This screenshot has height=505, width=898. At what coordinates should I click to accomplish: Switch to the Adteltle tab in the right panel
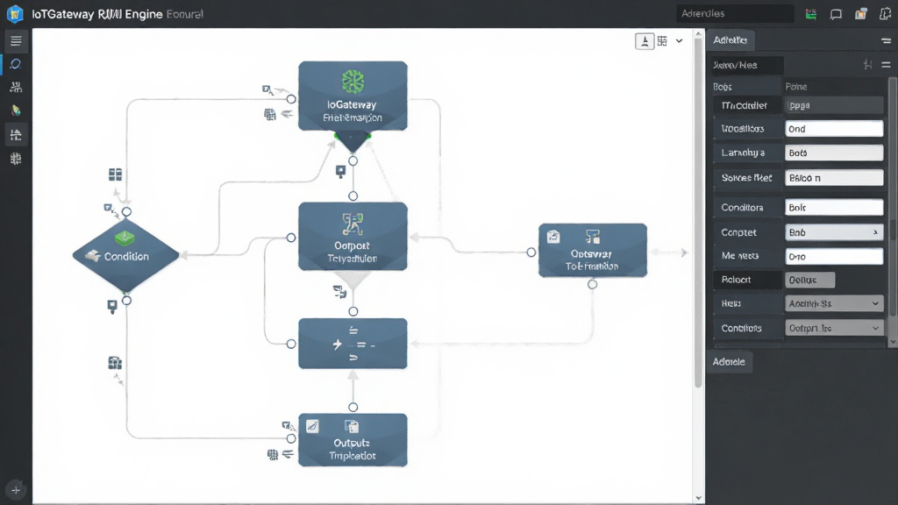(731, 40)
